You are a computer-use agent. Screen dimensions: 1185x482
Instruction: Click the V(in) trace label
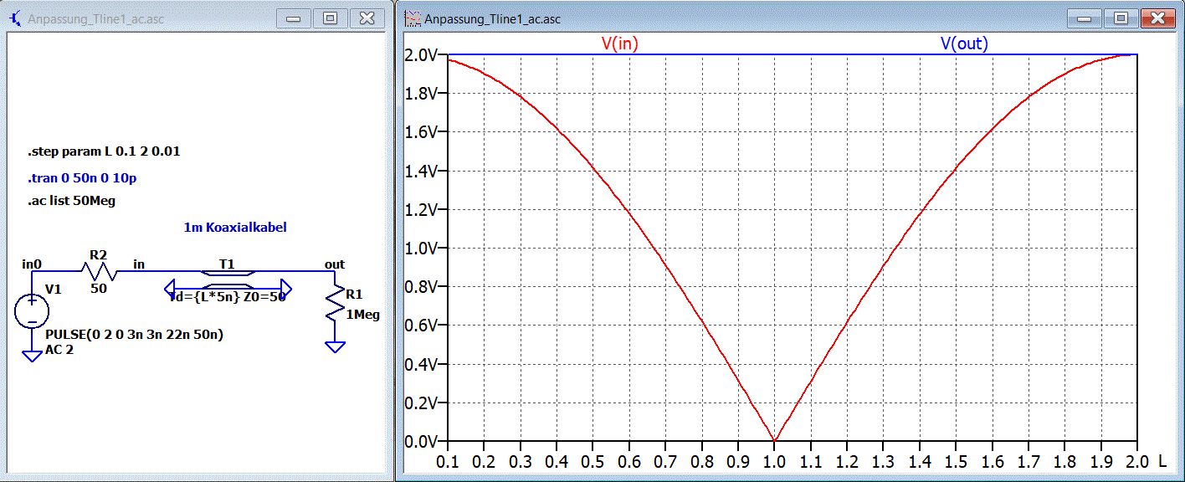coord(620,44)
